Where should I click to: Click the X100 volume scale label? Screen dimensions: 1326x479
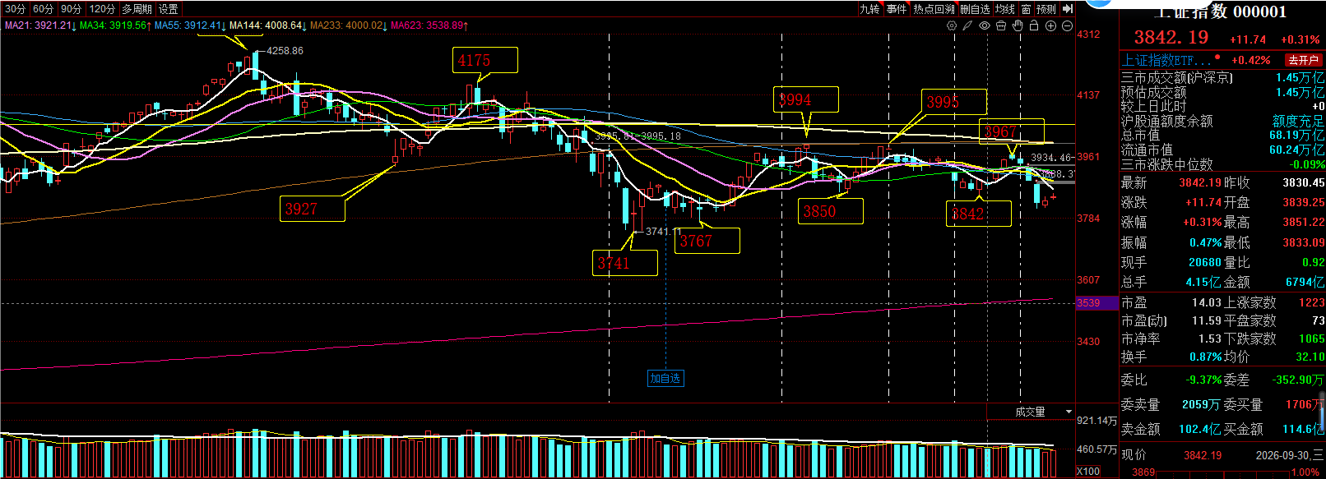coord(1088,472)
